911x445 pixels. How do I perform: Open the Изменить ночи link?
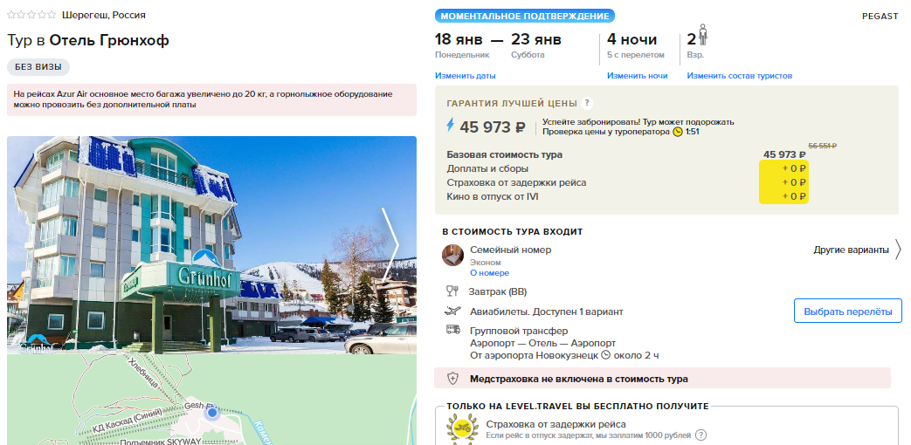pyautogui.click(x=638, y=75)
